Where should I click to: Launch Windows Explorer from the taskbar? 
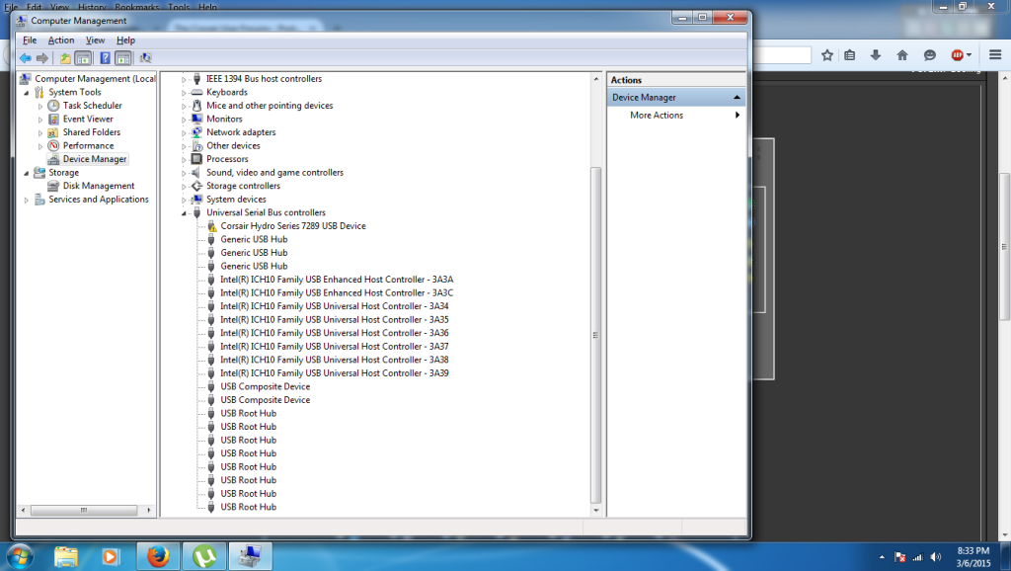(66, 557)
